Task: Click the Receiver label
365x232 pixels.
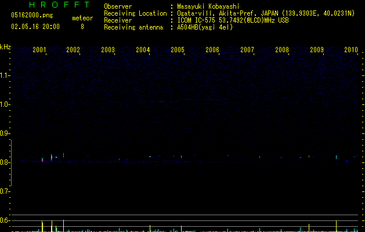Action: click(118, 20)
